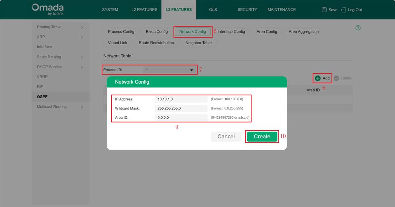Click the Log Out icon

pyautogui.click(x=343, y=10)
